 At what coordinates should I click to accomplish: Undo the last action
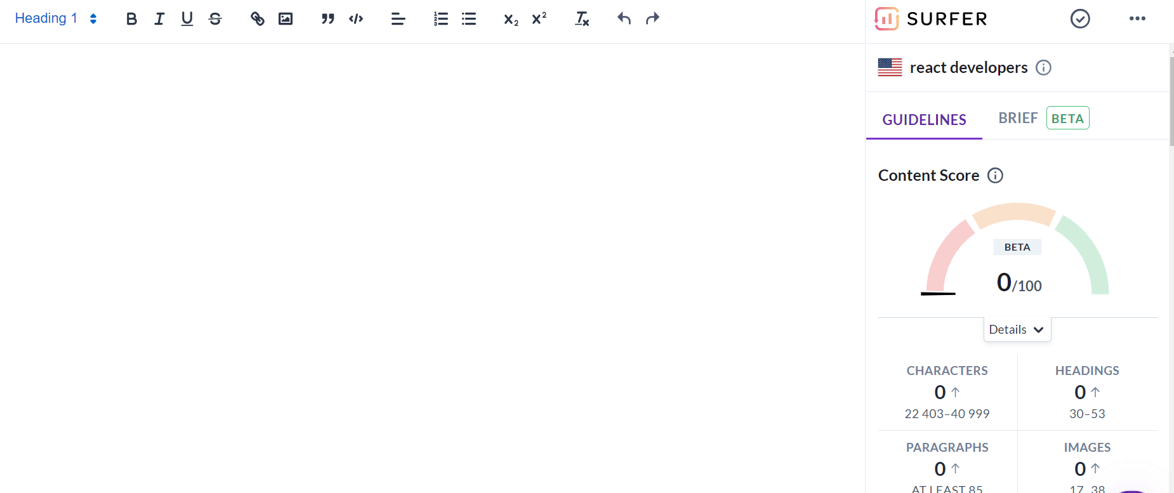tap(624, 19)
